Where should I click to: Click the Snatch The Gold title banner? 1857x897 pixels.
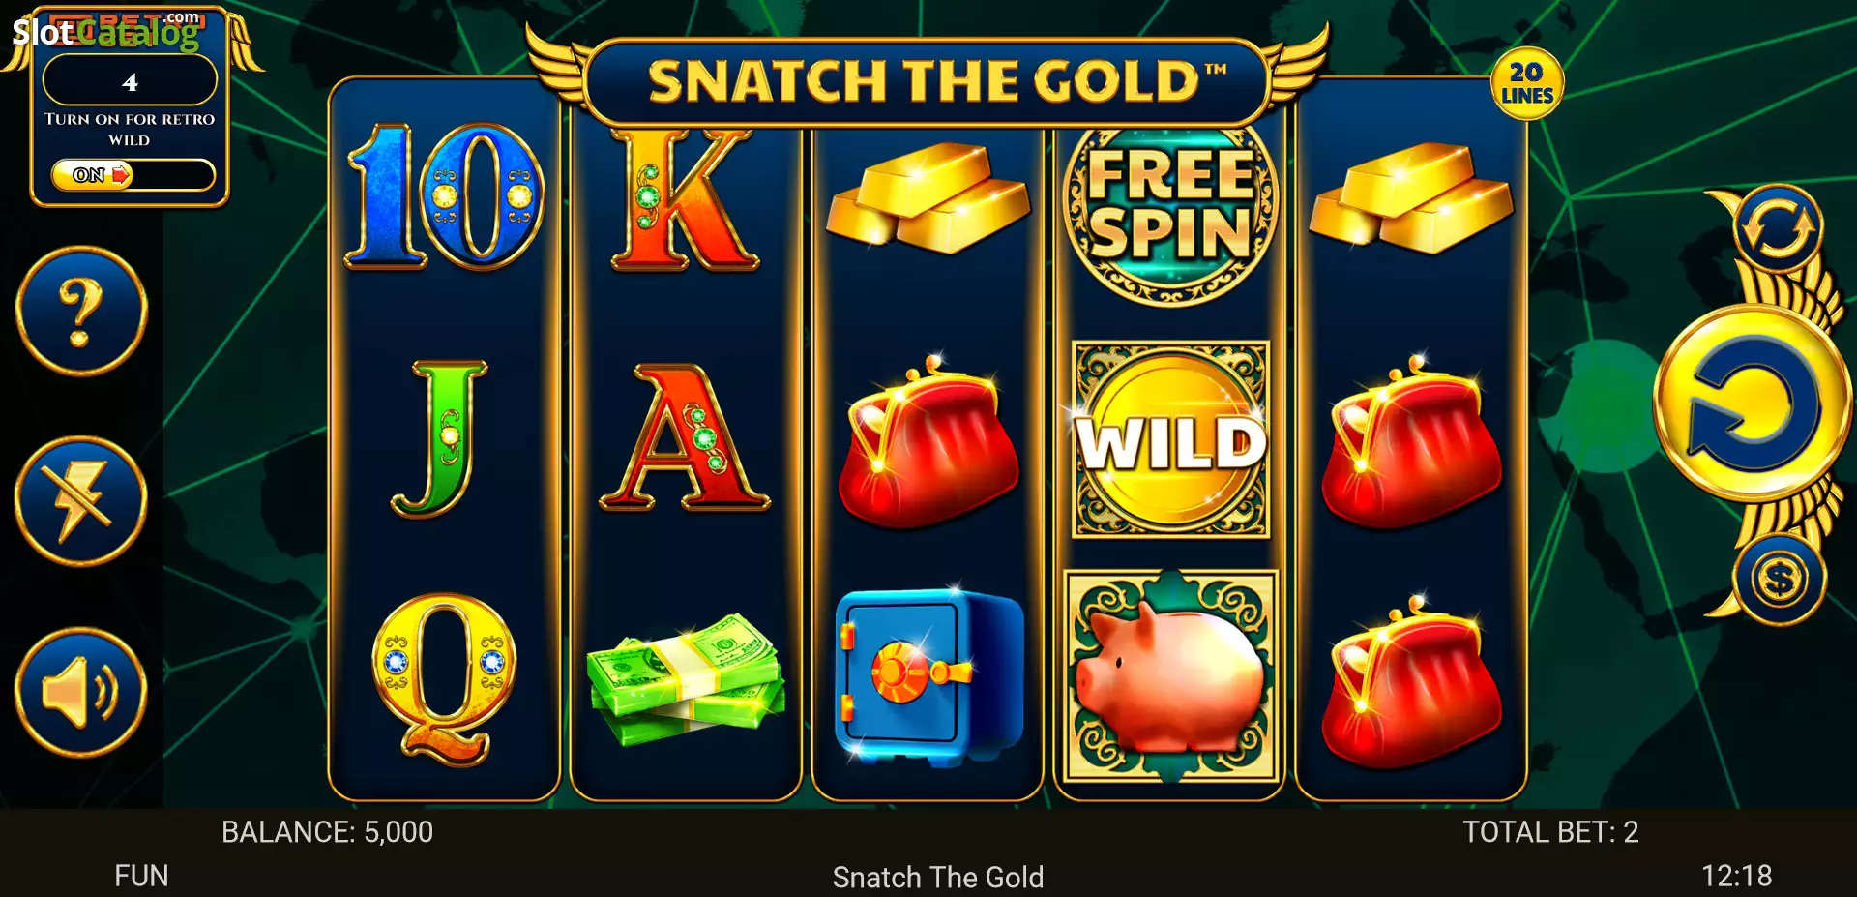927,82
